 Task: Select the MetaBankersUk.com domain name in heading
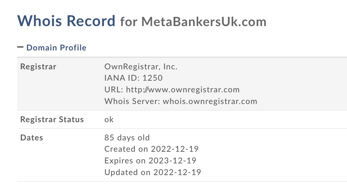tap(204, 22)
